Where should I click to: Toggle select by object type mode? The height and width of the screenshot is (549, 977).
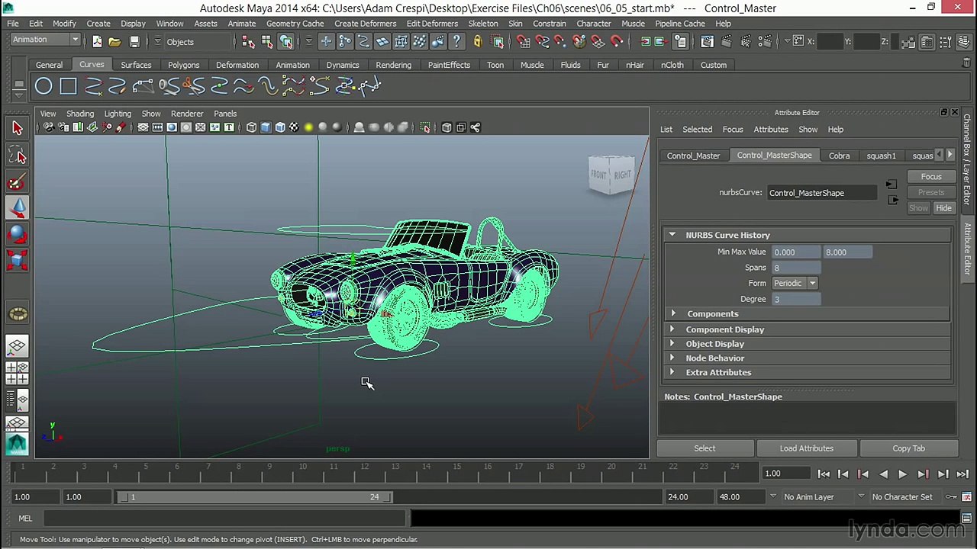click(x=267, y=42)
